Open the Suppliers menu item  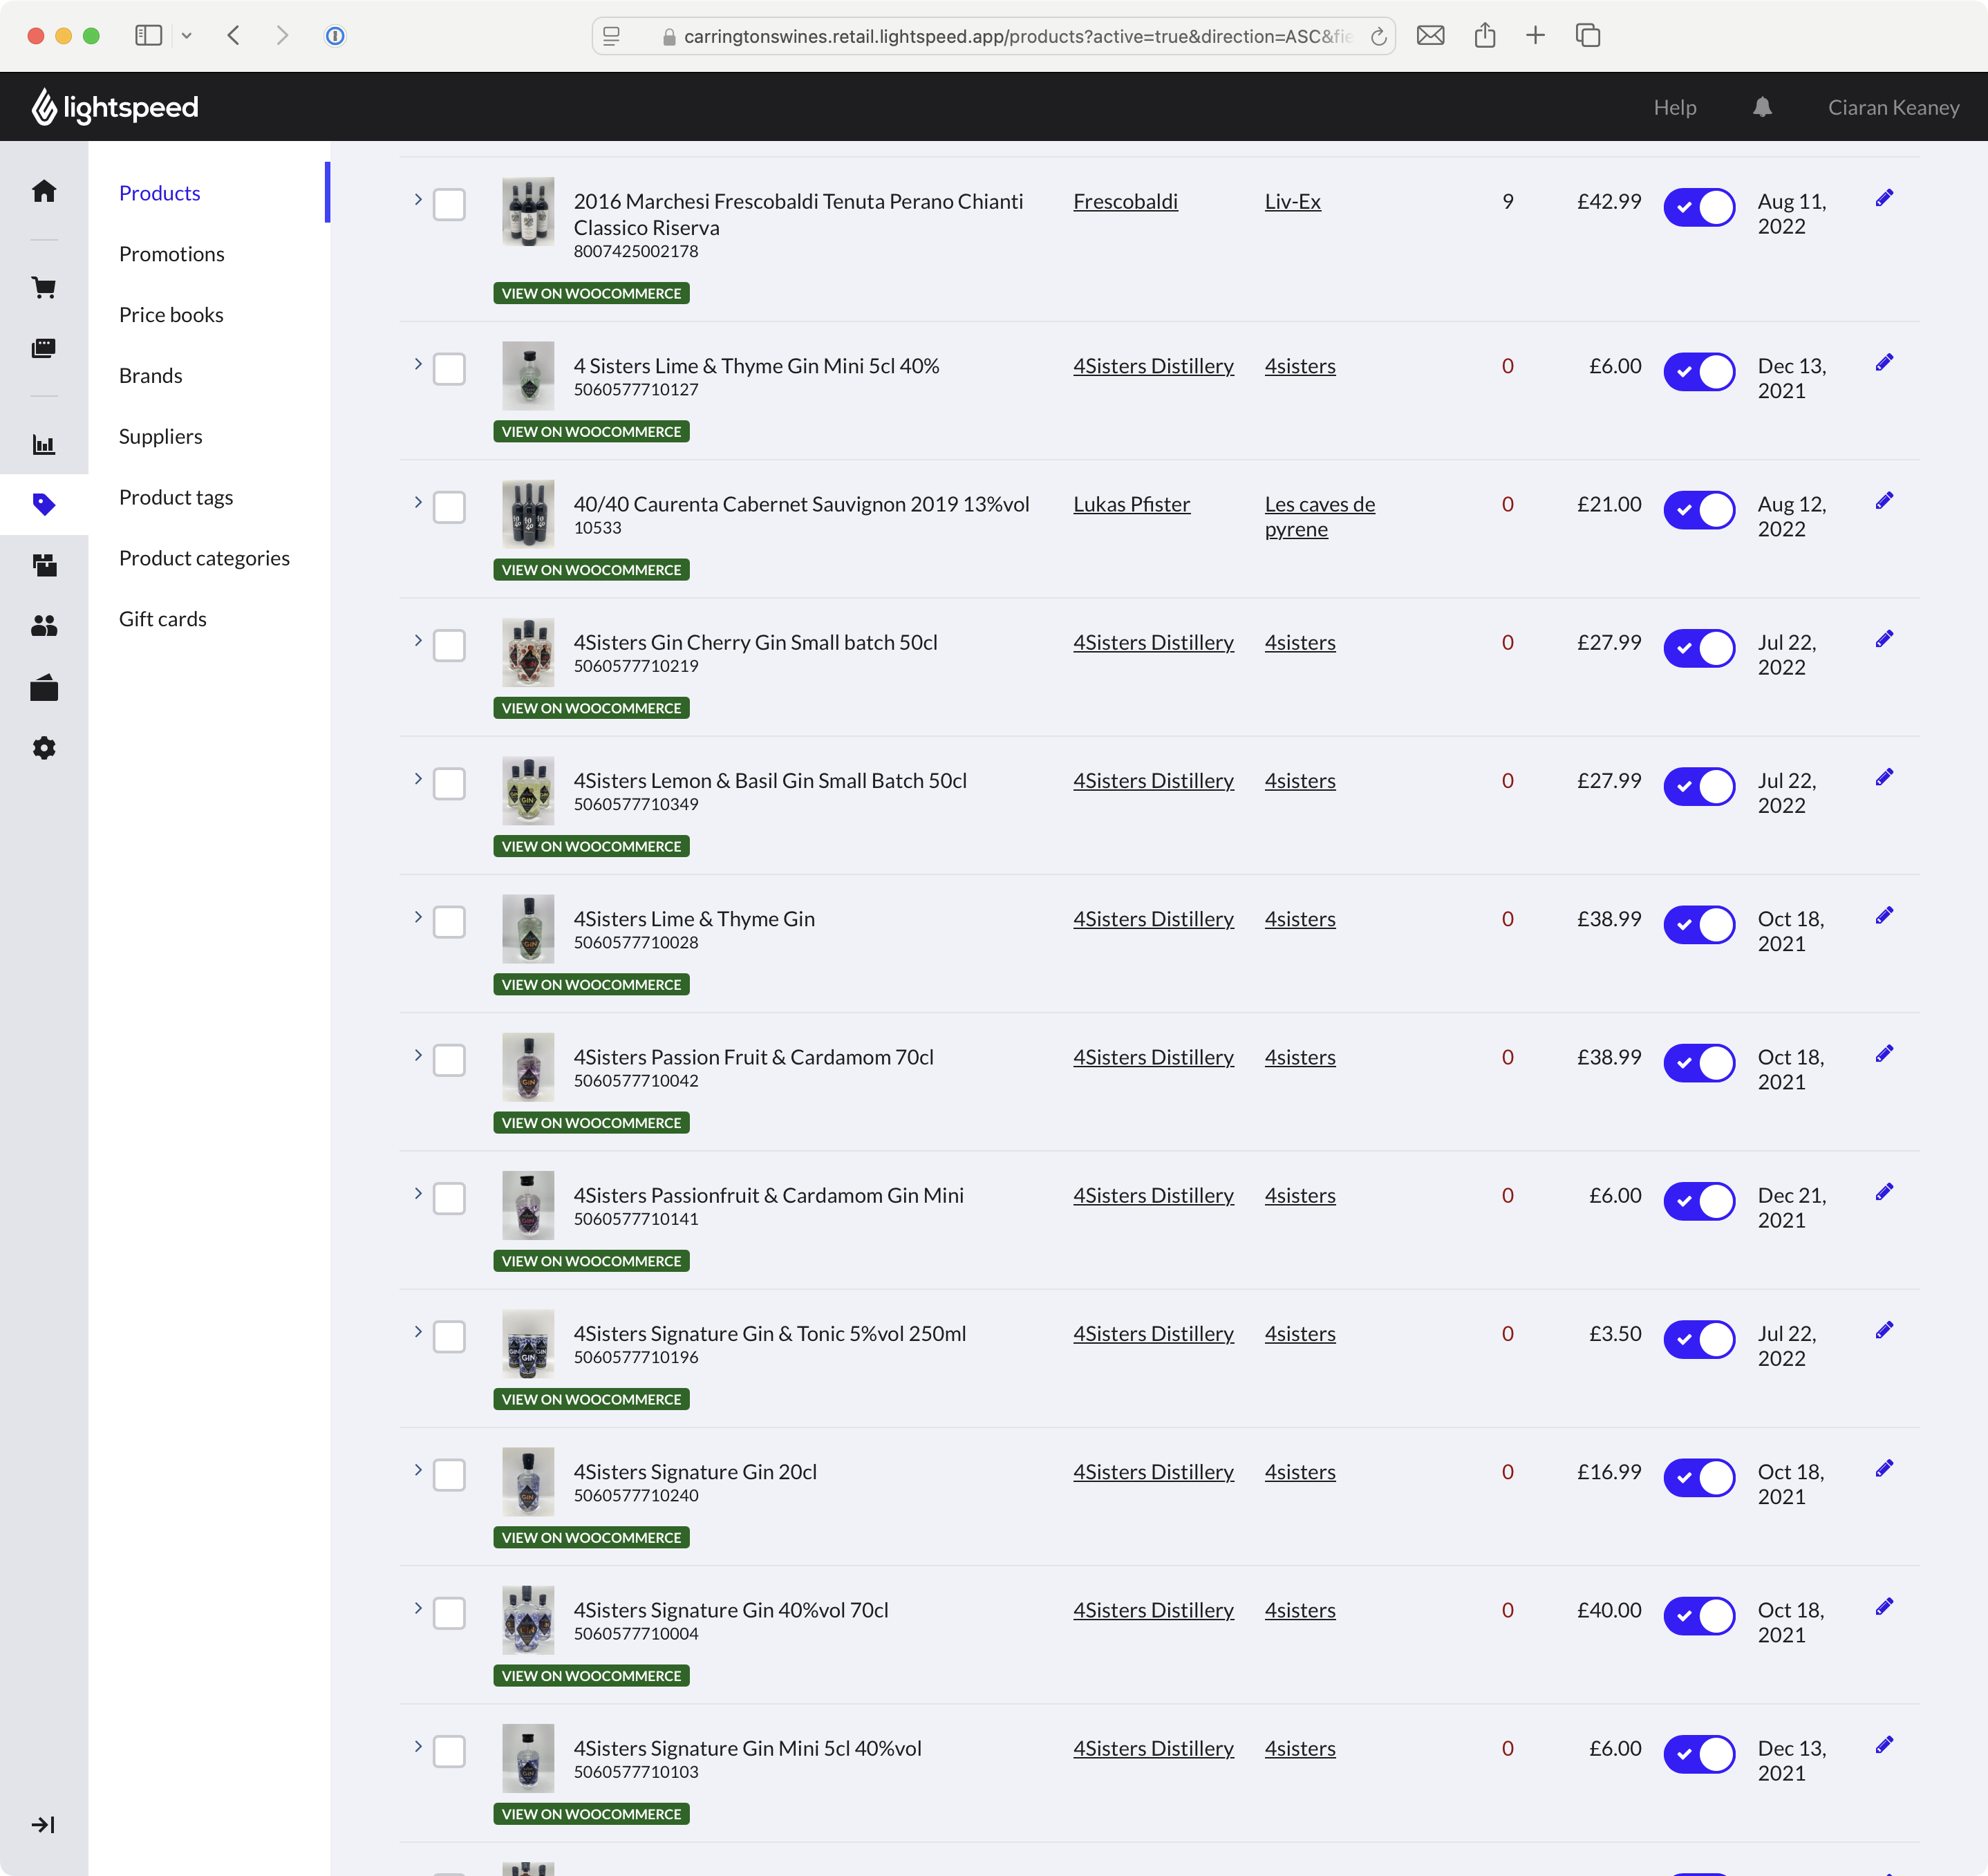click(161, 437)
